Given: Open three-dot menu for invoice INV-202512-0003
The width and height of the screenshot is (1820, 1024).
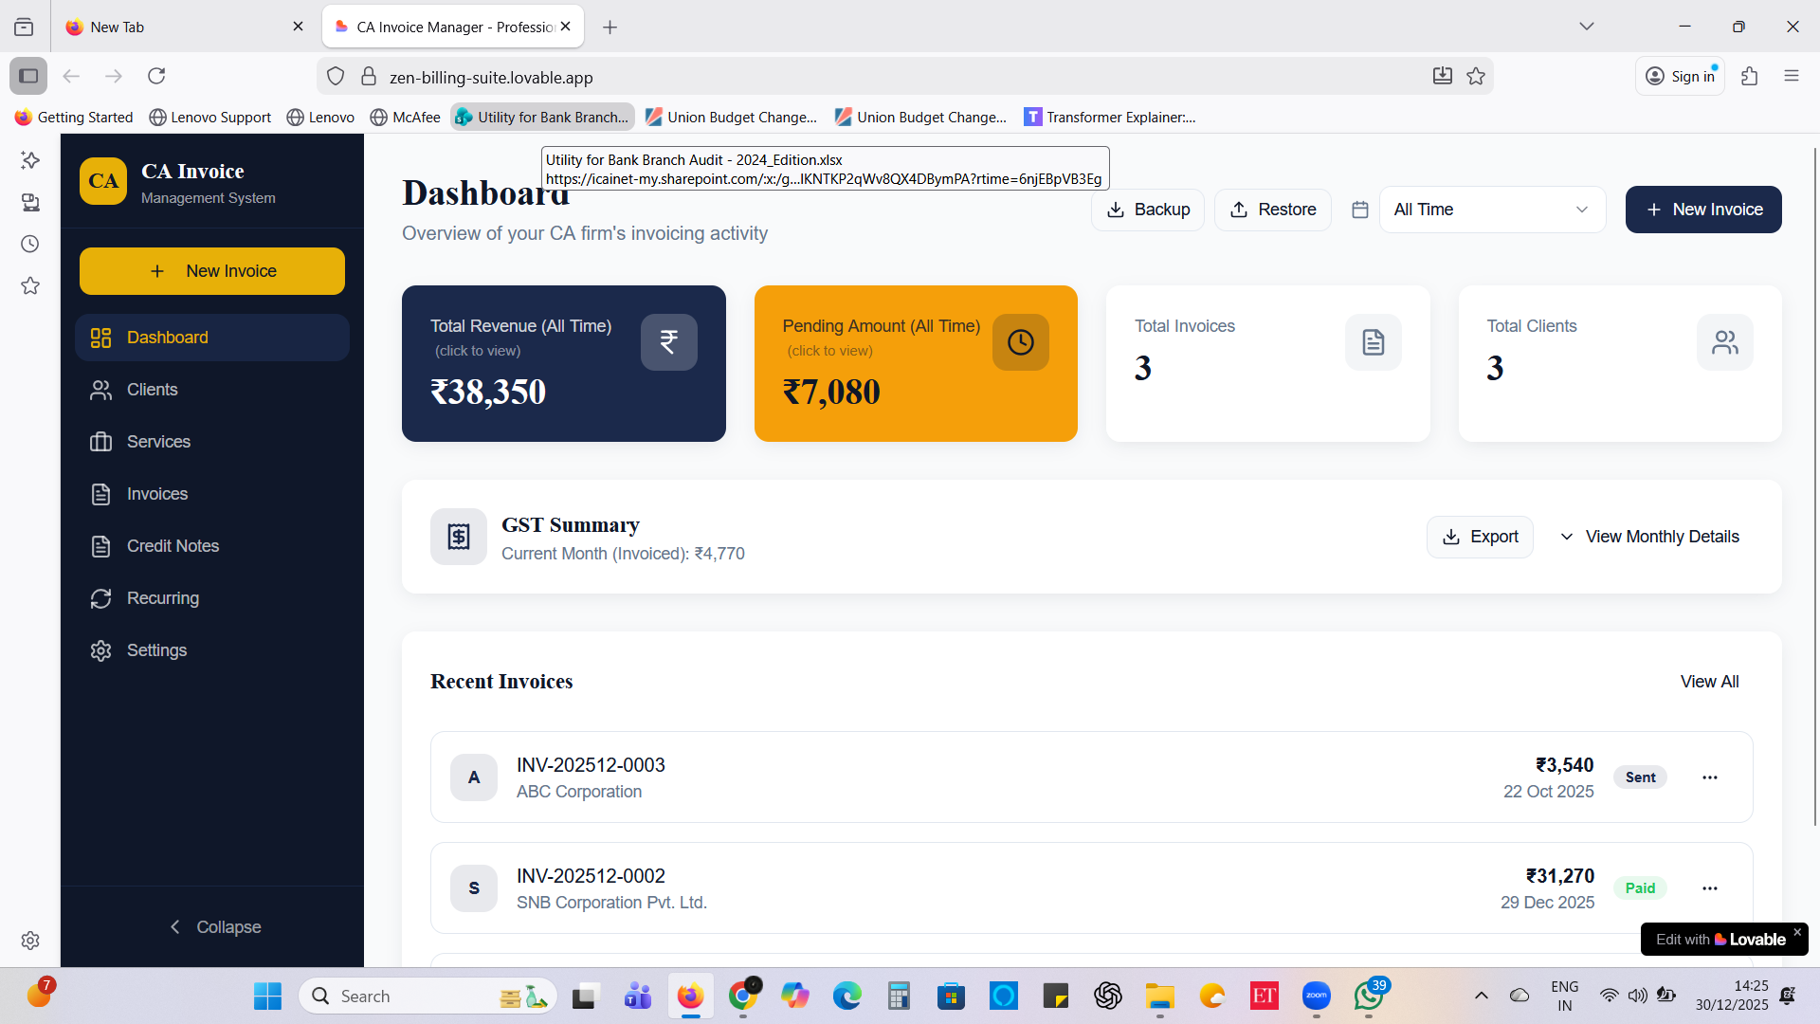Looking at the screenshot, I should coord(1709,777).
